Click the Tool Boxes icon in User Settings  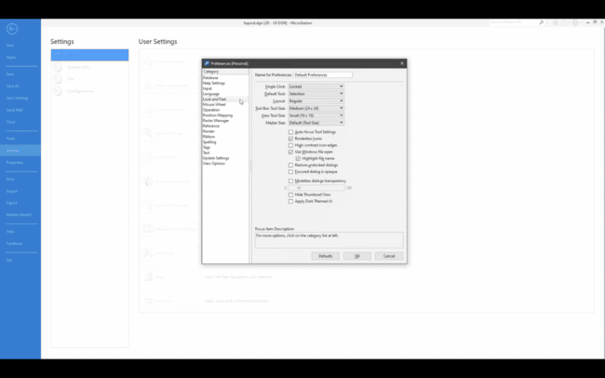tap(148, 301)
